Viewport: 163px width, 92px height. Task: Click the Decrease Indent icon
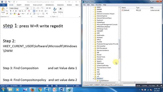click(47, 8)
